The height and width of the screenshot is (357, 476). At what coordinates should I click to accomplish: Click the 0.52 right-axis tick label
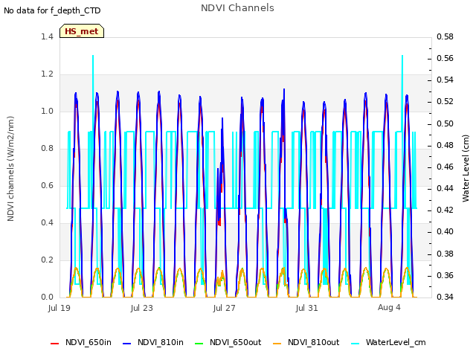point(445,101)
